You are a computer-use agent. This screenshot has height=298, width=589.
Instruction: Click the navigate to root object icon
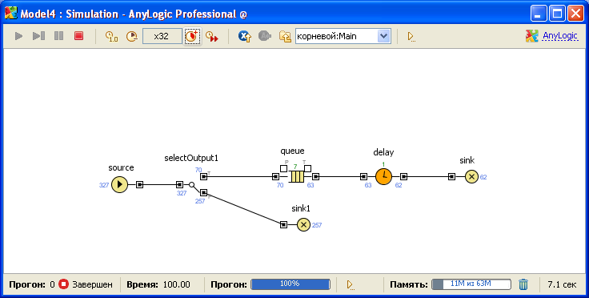pyautogui.click(x=245, y=37)
